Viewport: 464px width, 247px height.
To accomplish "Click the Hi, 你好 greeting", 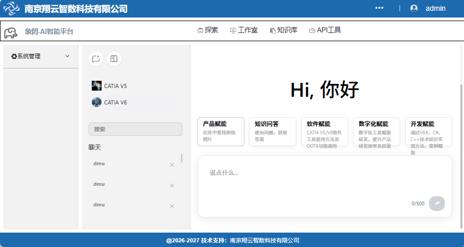I will [x=325, y=90].
